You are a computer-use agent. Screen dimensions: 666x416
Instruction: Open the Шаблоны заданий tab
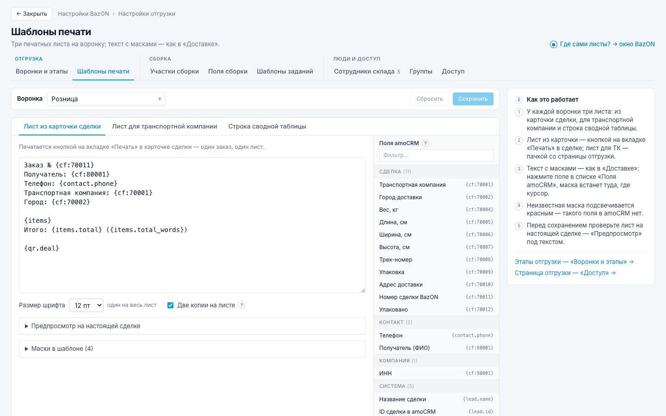285,71
